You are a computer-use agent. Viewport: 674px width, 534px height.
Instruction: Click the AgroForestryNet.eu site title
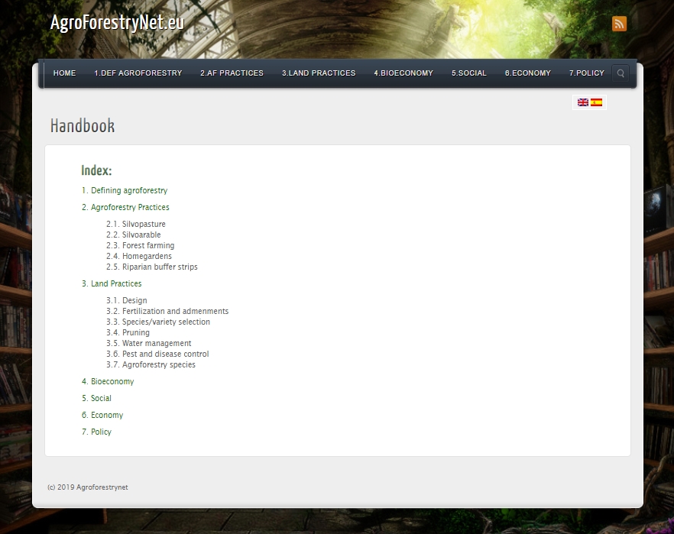point(117,22)
